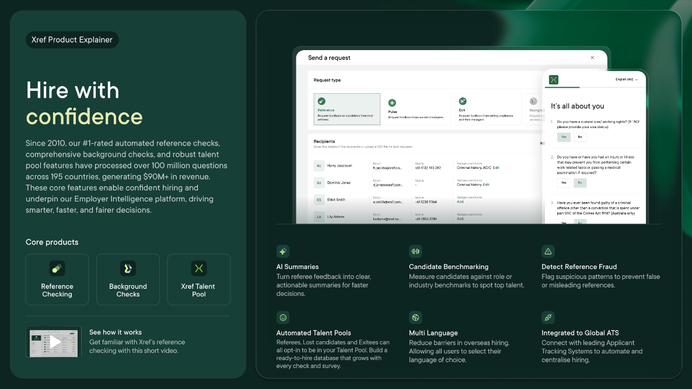
Task: Click the Exit request type icon
Action: coord(463,101)
